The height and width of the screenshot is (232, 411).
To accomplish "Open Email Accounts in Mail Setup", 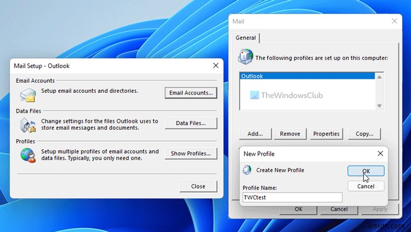I will coord(191,93).
